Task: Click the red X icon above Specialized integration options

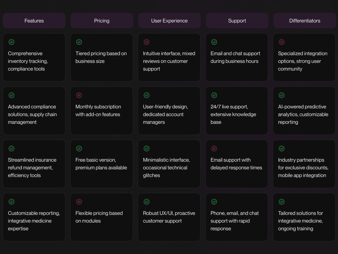Action: [282, 42]
